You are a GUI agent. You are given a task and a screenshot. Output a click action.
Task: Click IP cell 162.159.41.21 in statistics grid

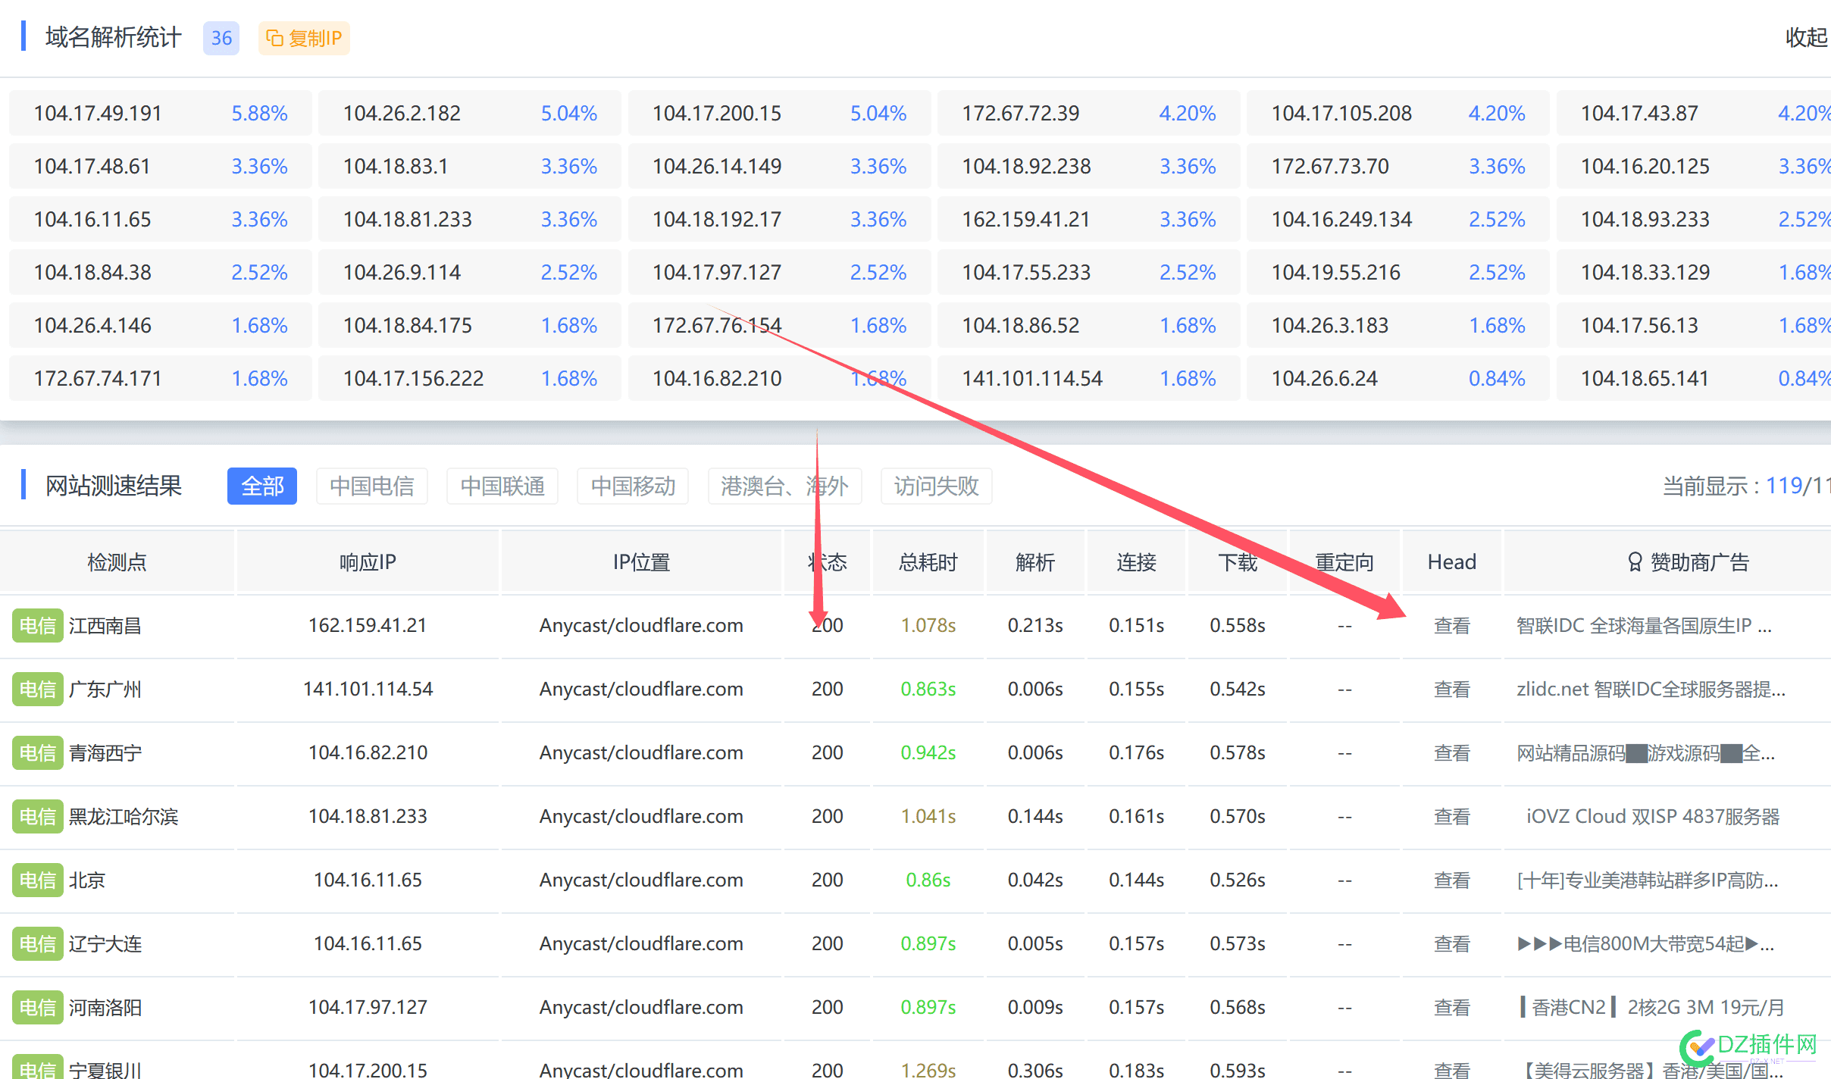[1089, 219]
